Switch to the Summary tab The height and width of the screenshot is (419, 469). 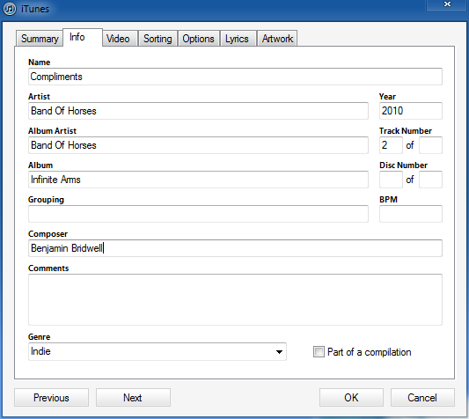[40, 39]
